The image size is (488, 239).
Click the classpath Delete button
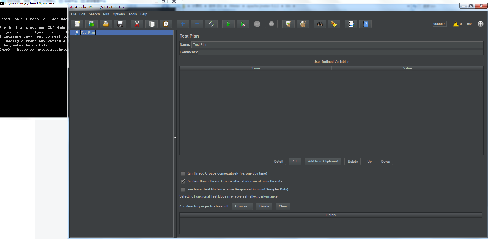tap(264, 206)
